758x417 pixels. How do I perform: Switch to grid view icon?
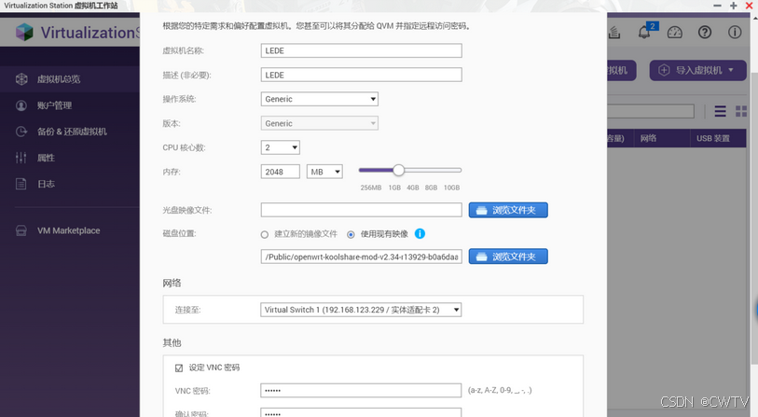[x=741, y=111]
